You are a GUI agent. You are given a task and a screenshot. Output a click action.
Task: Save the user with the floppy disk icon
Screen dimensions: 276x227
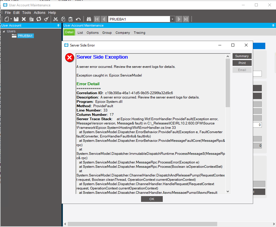tap(16, 19)
